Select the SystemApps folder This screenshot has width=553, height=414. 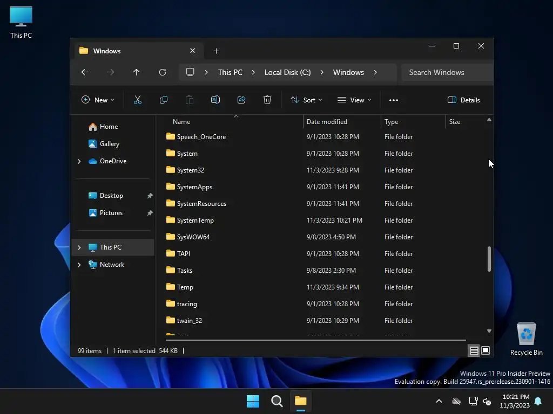(194, 187)
